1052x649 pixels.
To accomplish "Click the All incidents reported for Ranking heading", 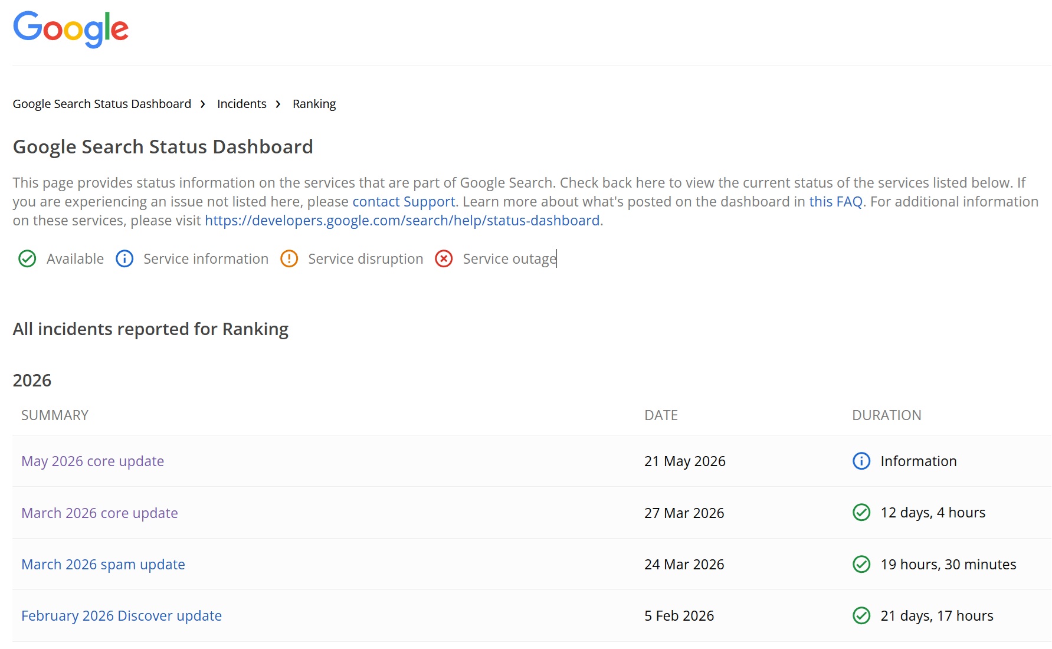I will tap(150, 329).
